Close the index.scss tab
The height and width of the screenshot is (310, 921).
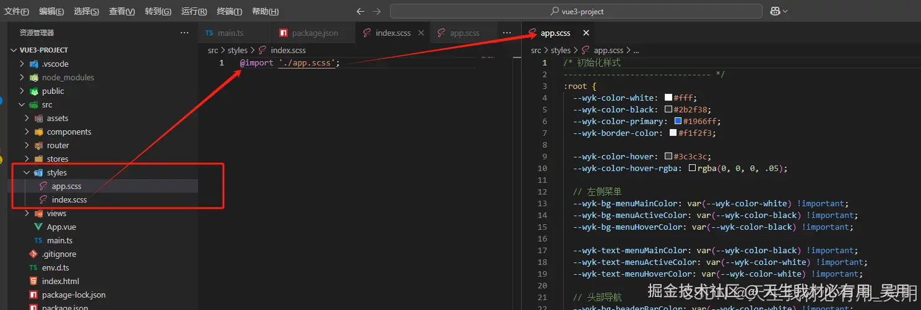(422, 33)
